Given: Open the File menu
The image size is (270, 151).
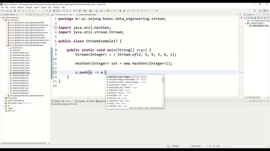Looking at the screenshot, I should coord(2,8).
